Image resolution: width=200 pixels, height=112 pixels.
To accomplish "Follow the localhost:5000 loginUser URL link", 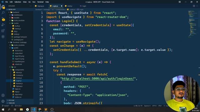I will tap(98, 79).
